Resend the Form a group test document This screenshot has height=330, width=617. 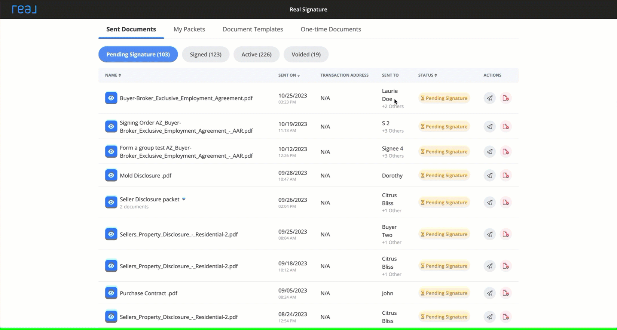pyautogui.click(x=489, y=152)
